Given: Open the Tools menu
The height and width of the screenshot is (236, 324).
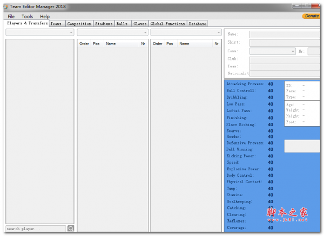Looking at the screenshot, I should pyautogui.click(x=28, y=16).
